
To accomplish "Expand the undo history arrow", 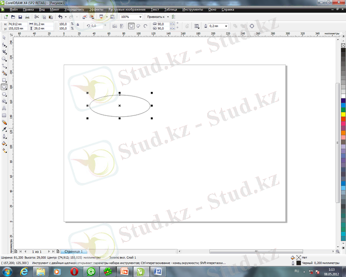I will click(66, 17).
